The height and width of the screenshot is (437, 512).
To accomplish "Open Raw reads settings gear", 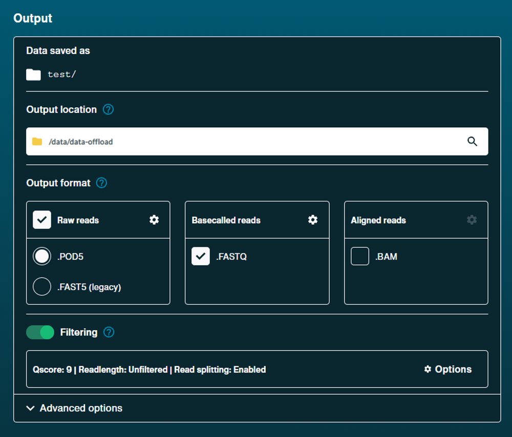I will pos(154,220).
